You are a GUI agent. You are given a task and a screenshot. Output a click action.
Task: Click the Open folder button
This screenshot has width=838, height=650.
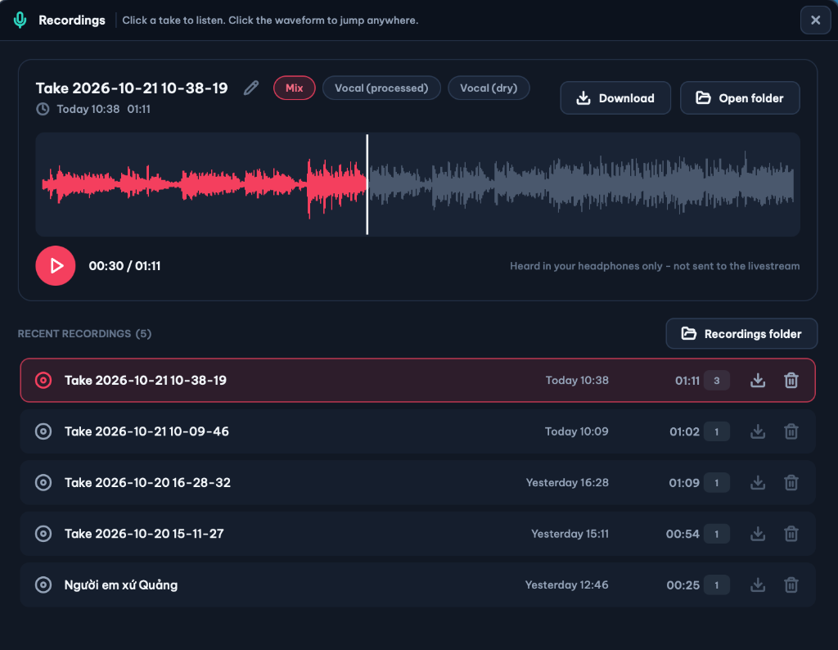(740, 97)
